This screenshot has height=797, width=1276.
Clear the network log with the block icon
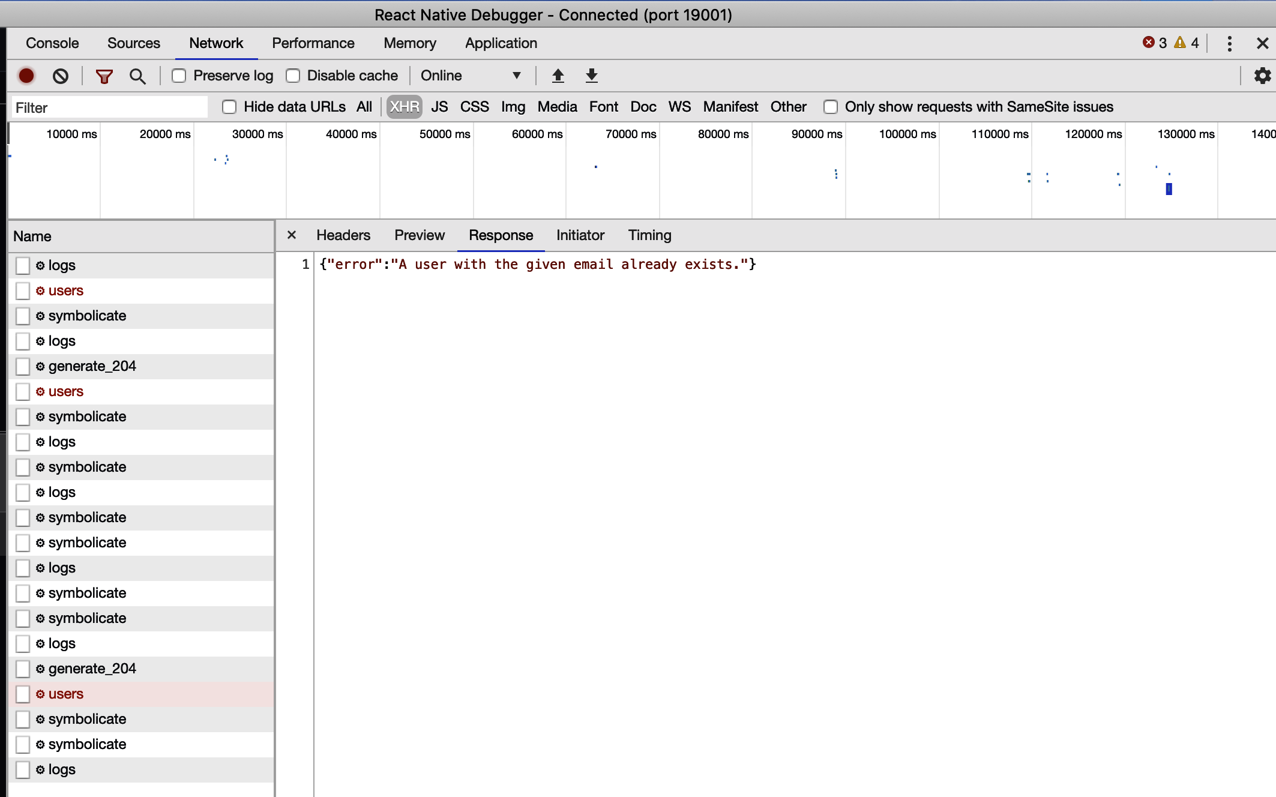[x=60, y=76]
